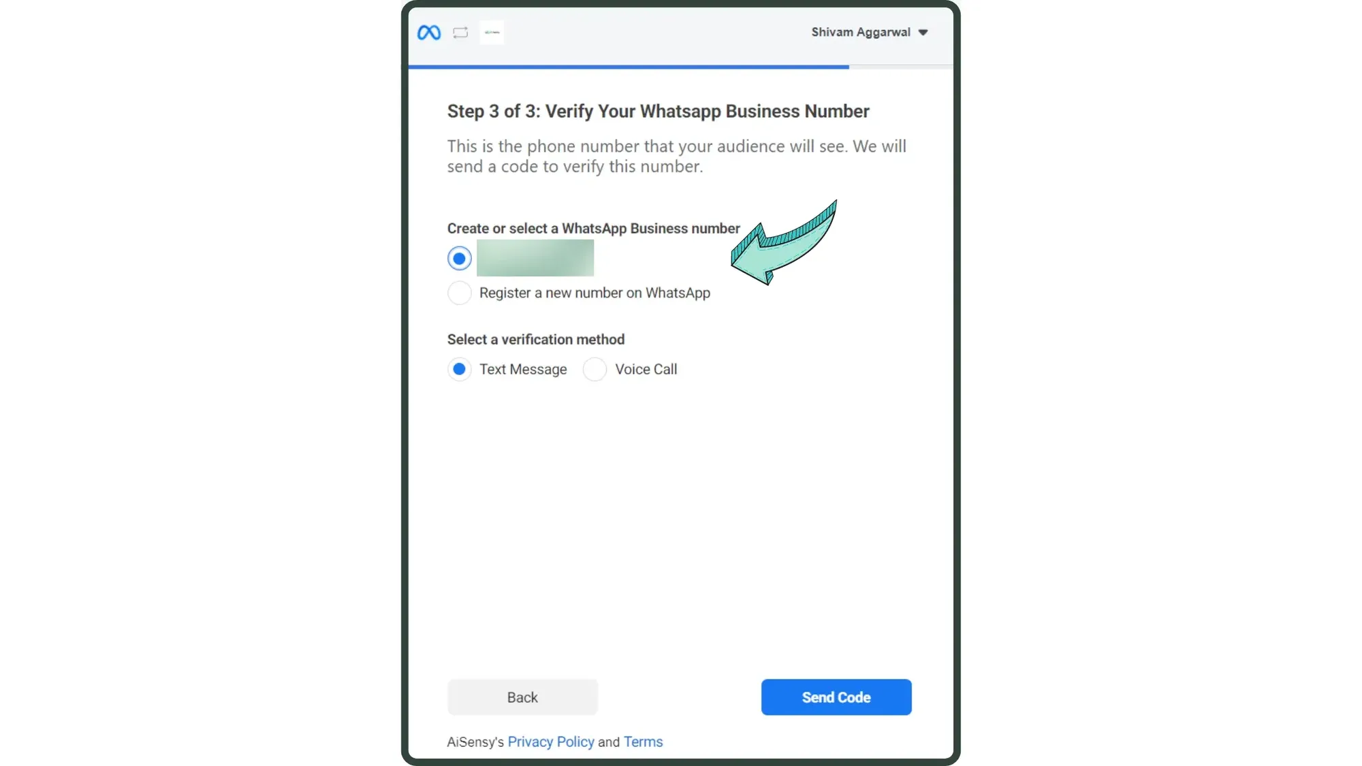Viewport: 1362px width, 766px height.
Task: Open AiSensy Terms link
Action: [643, 741]
